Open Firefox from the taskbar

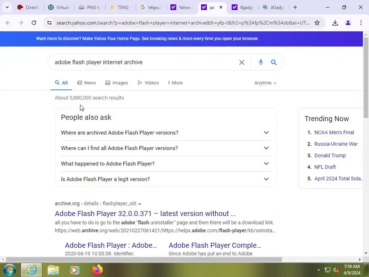(97, 270)
